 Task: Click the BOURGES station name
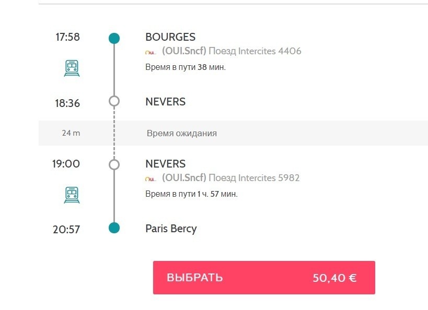pos(170,38)
